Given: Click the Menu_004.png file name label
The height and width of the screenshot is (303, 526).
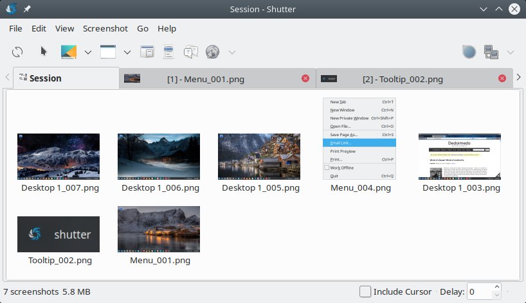Looking at the screenshot, I should pos(361,188).
